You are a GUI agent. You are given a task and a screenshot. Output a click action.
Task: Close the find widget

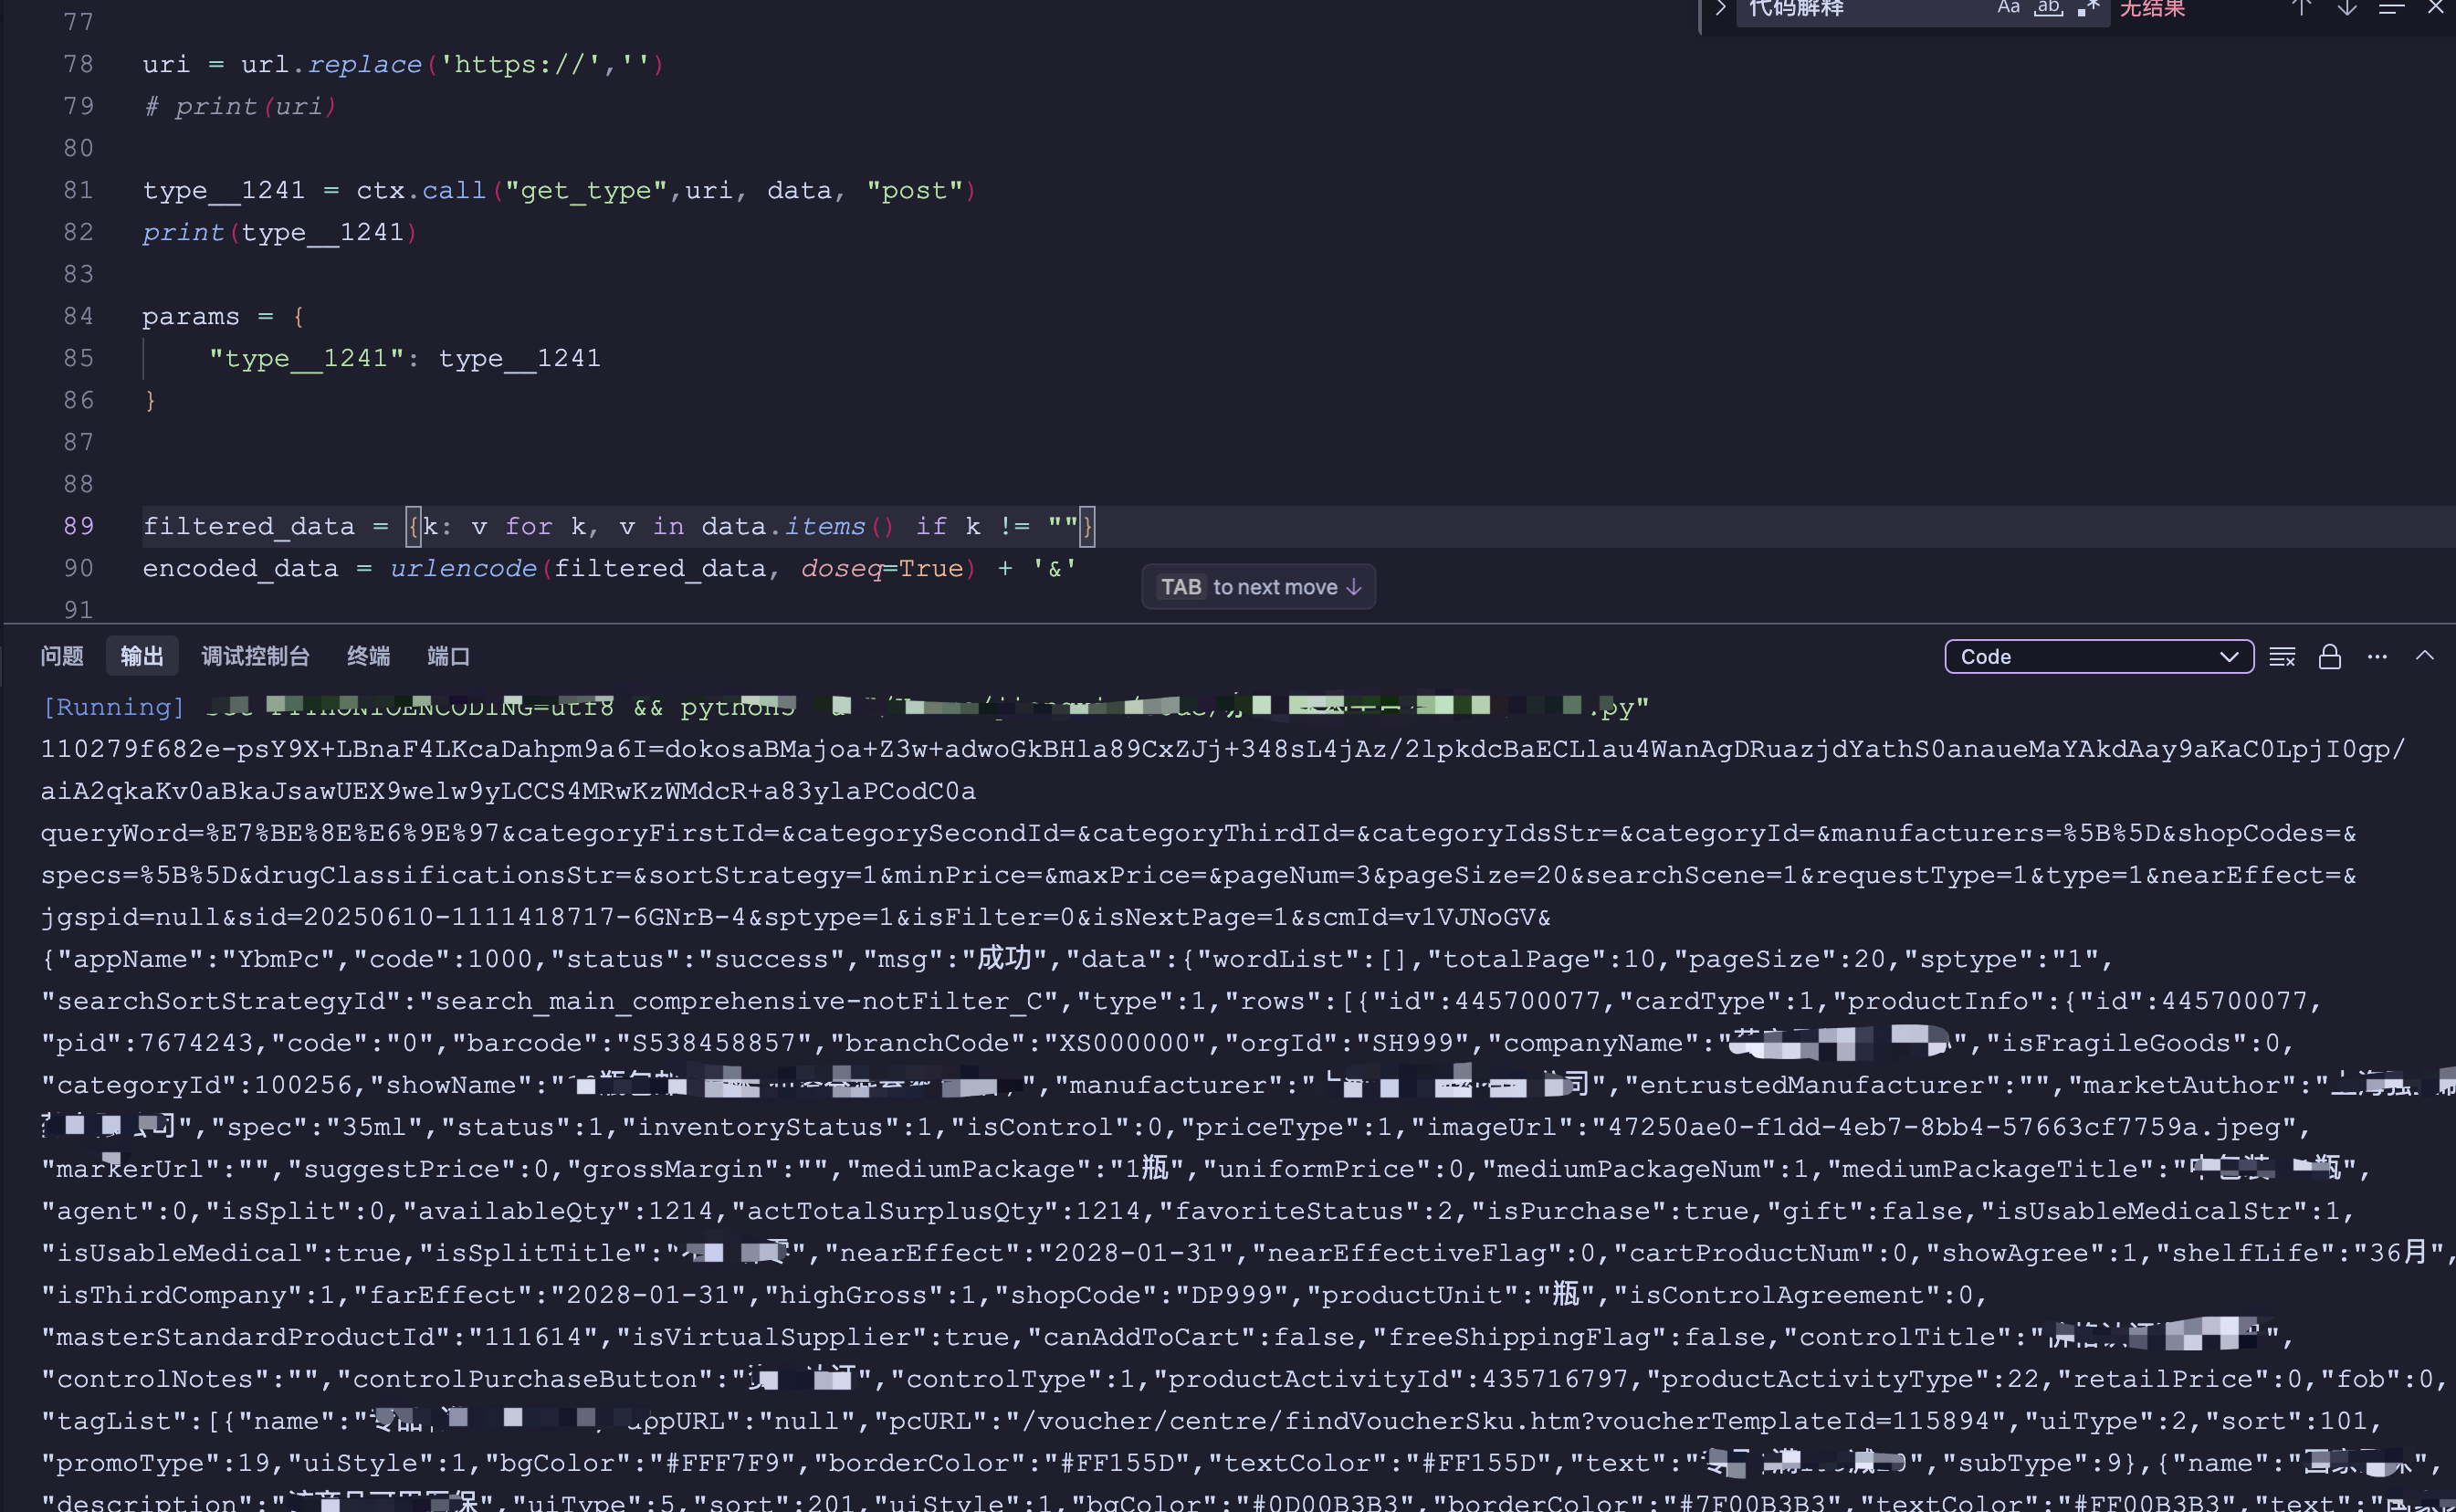pyautogui.click(x=2436, y=8)
